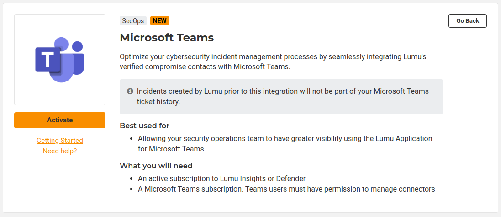Click the orange NEW badge
The width and height of the screenshot is (501, 217).
(x=159, y=21)
